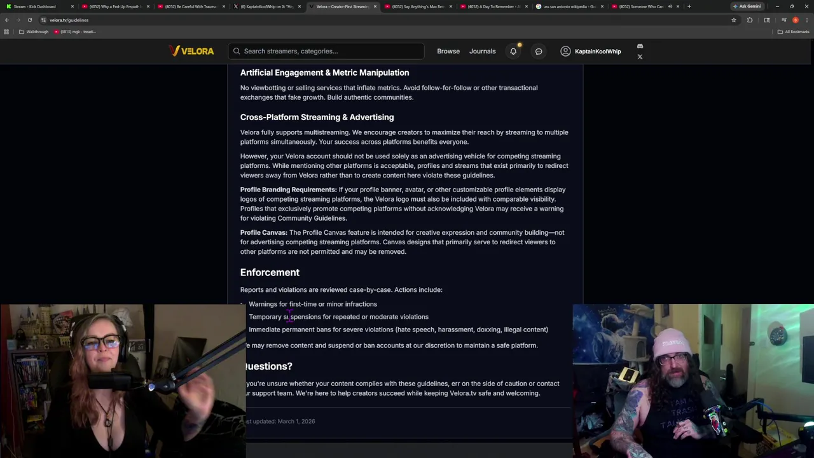
Task: Mute the audio icon on Someone Who Can tab
Action: pos(670,6)
